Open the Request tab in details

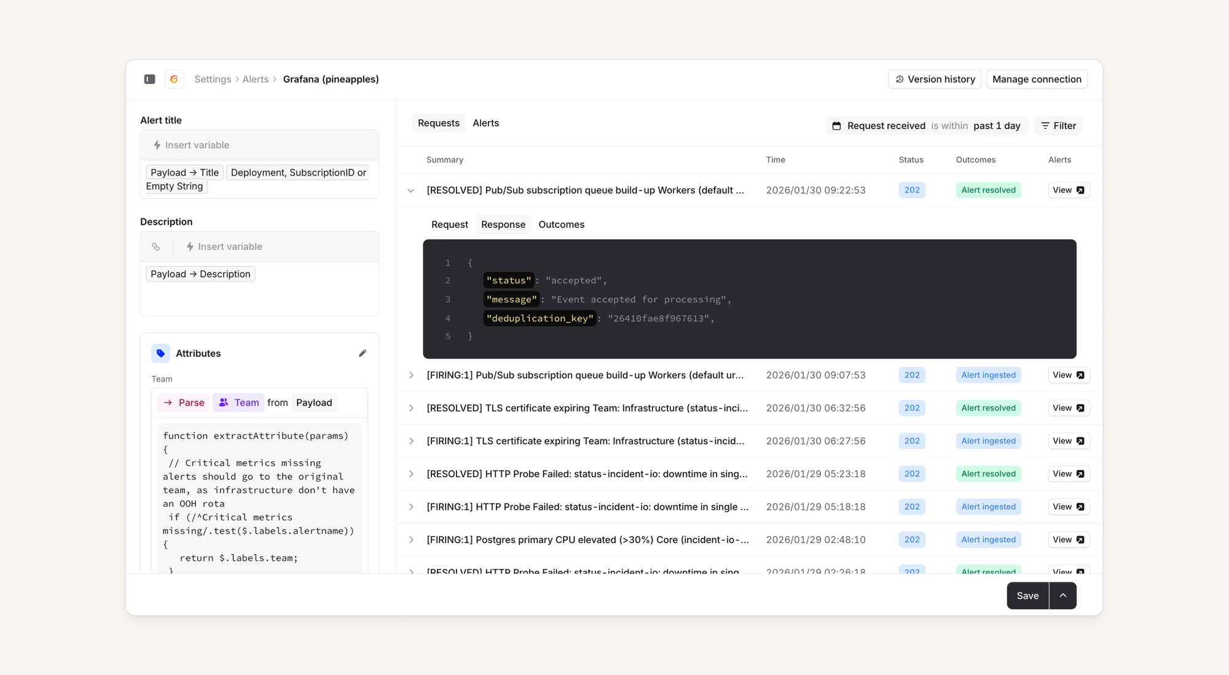[x=449, y=225]
